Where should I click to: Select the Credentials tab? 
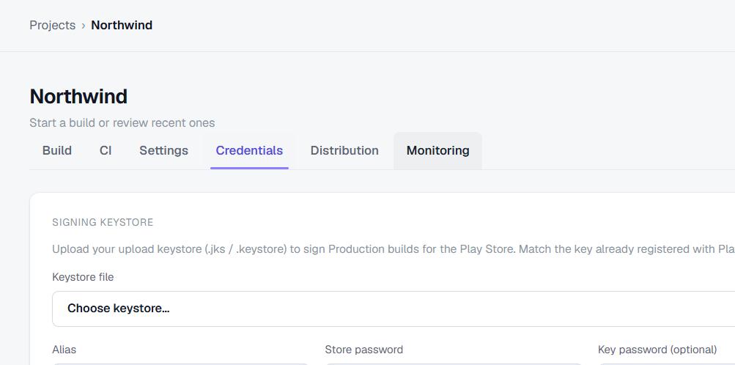[x=249, y=150]
